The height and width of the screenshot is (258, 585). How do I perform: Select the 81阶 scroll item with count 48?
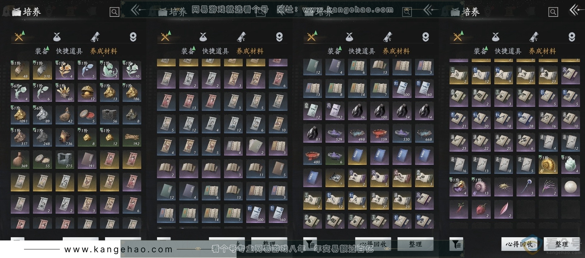20,70
